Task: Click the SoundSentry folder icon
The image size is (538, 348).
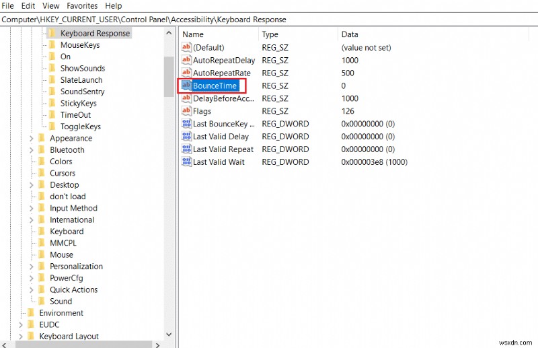Action: click(x=52, y=92)
